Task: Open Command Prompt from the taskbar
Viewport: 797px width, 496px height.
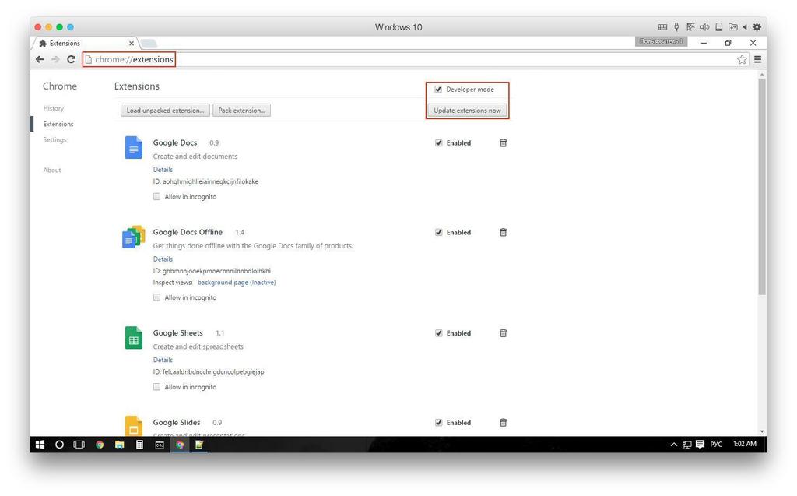Action: [x=160, y=445]
